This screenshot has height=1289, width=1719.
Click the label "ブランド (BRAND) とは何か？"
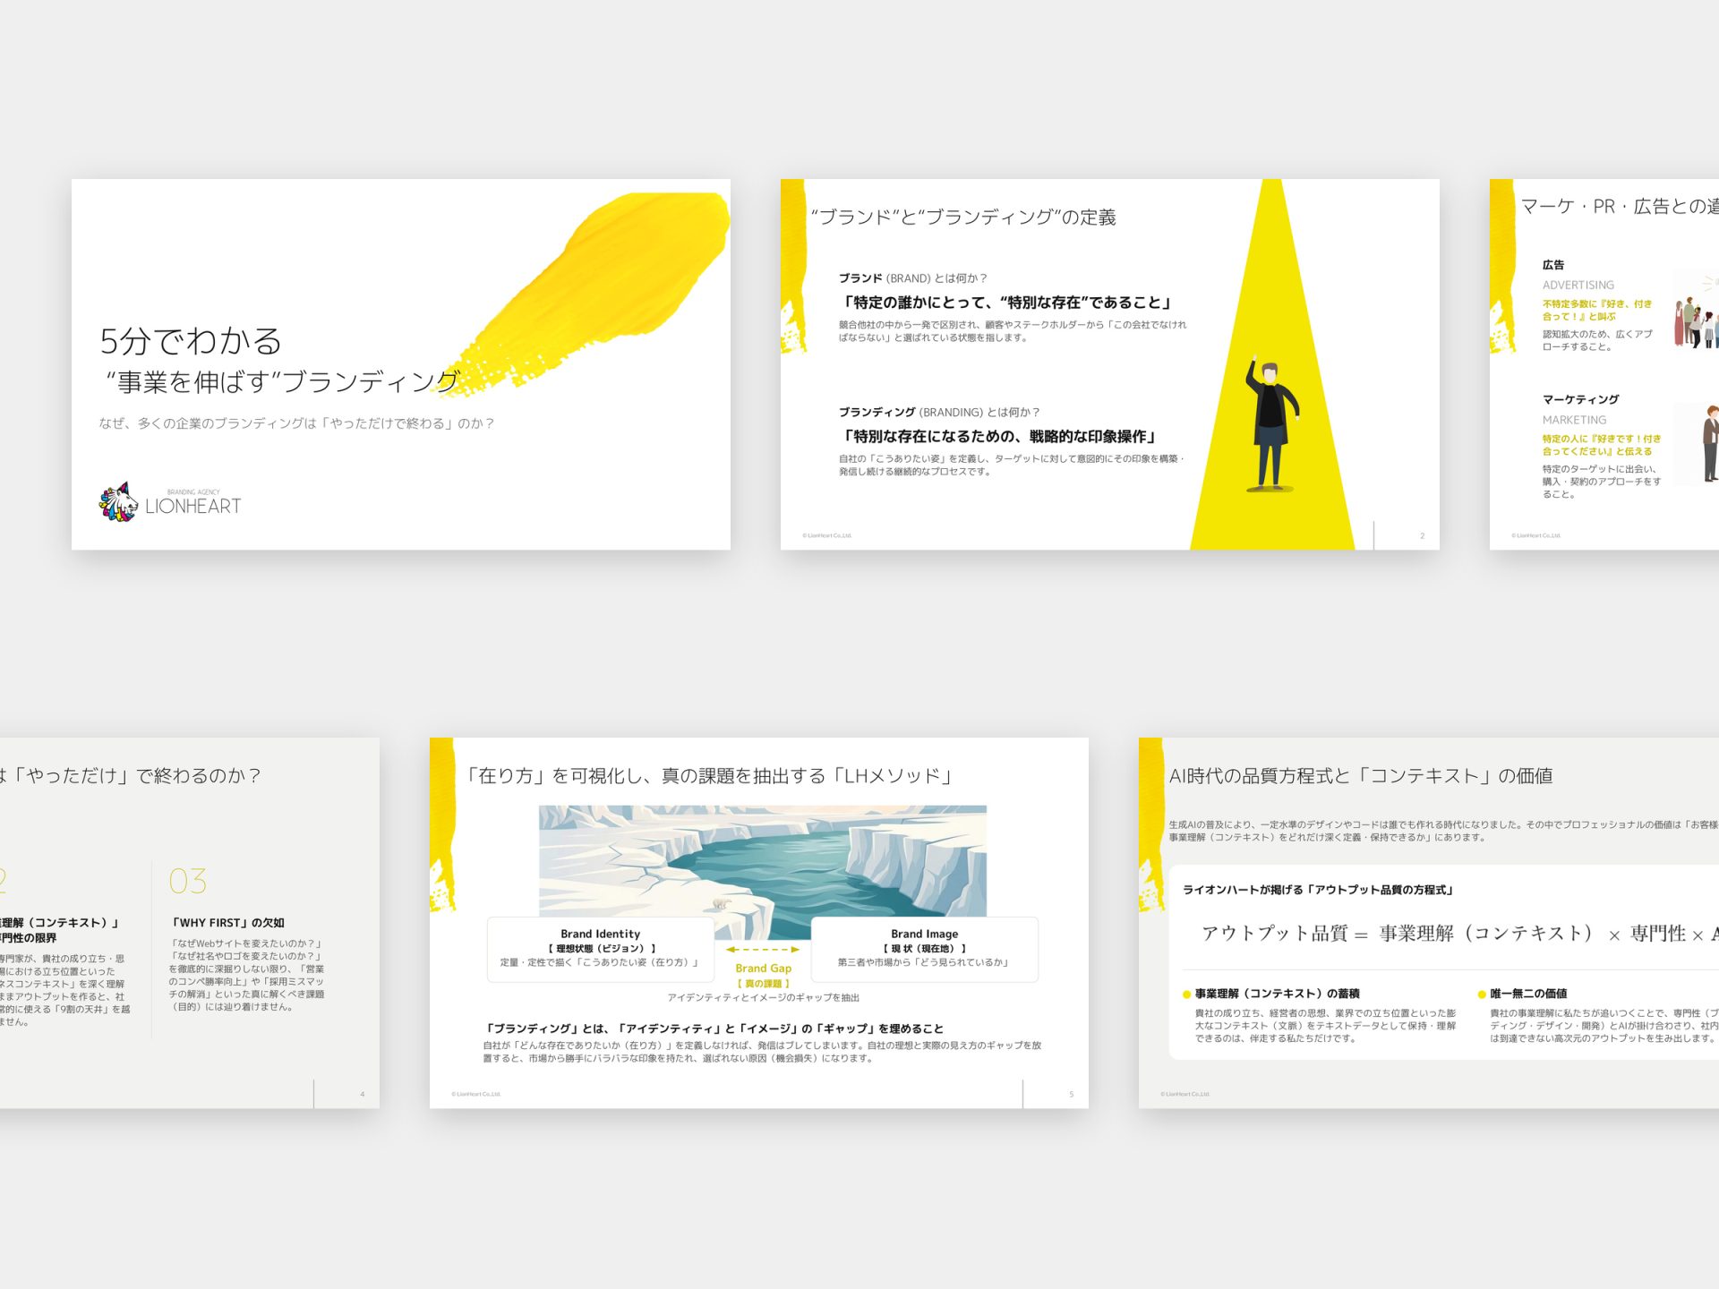tap(913, 278)
